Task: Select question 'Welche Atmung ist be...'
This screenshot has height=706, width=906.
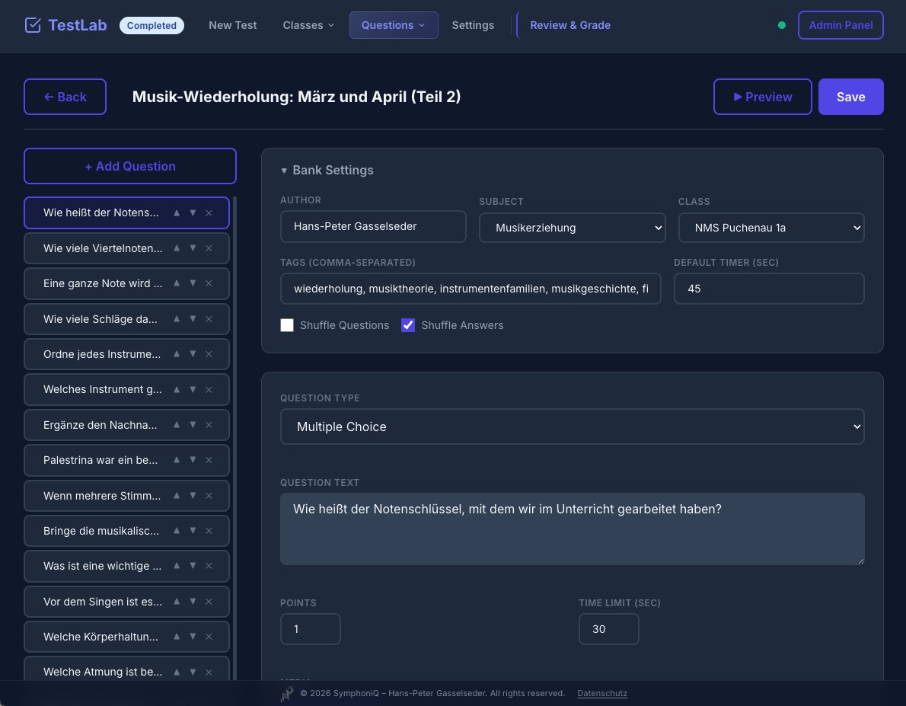Action: 102,672
